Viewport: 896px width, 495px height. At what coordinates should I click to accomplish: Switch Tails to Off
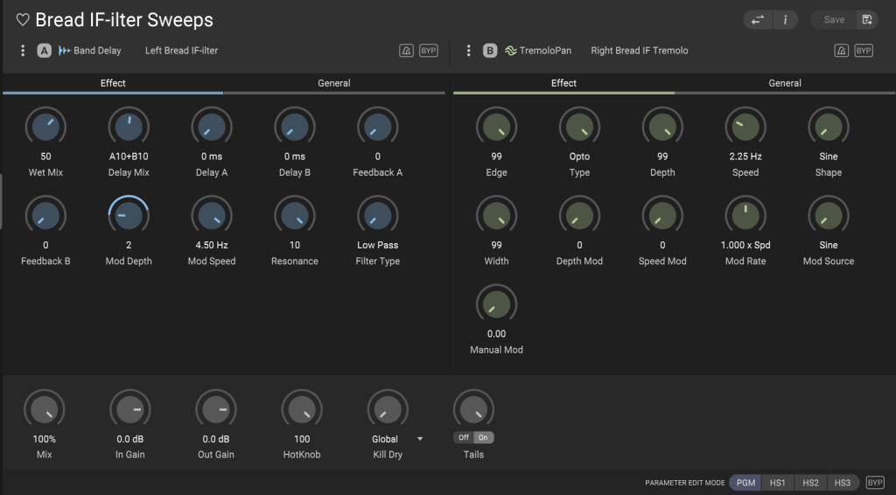tap(464, 438)
